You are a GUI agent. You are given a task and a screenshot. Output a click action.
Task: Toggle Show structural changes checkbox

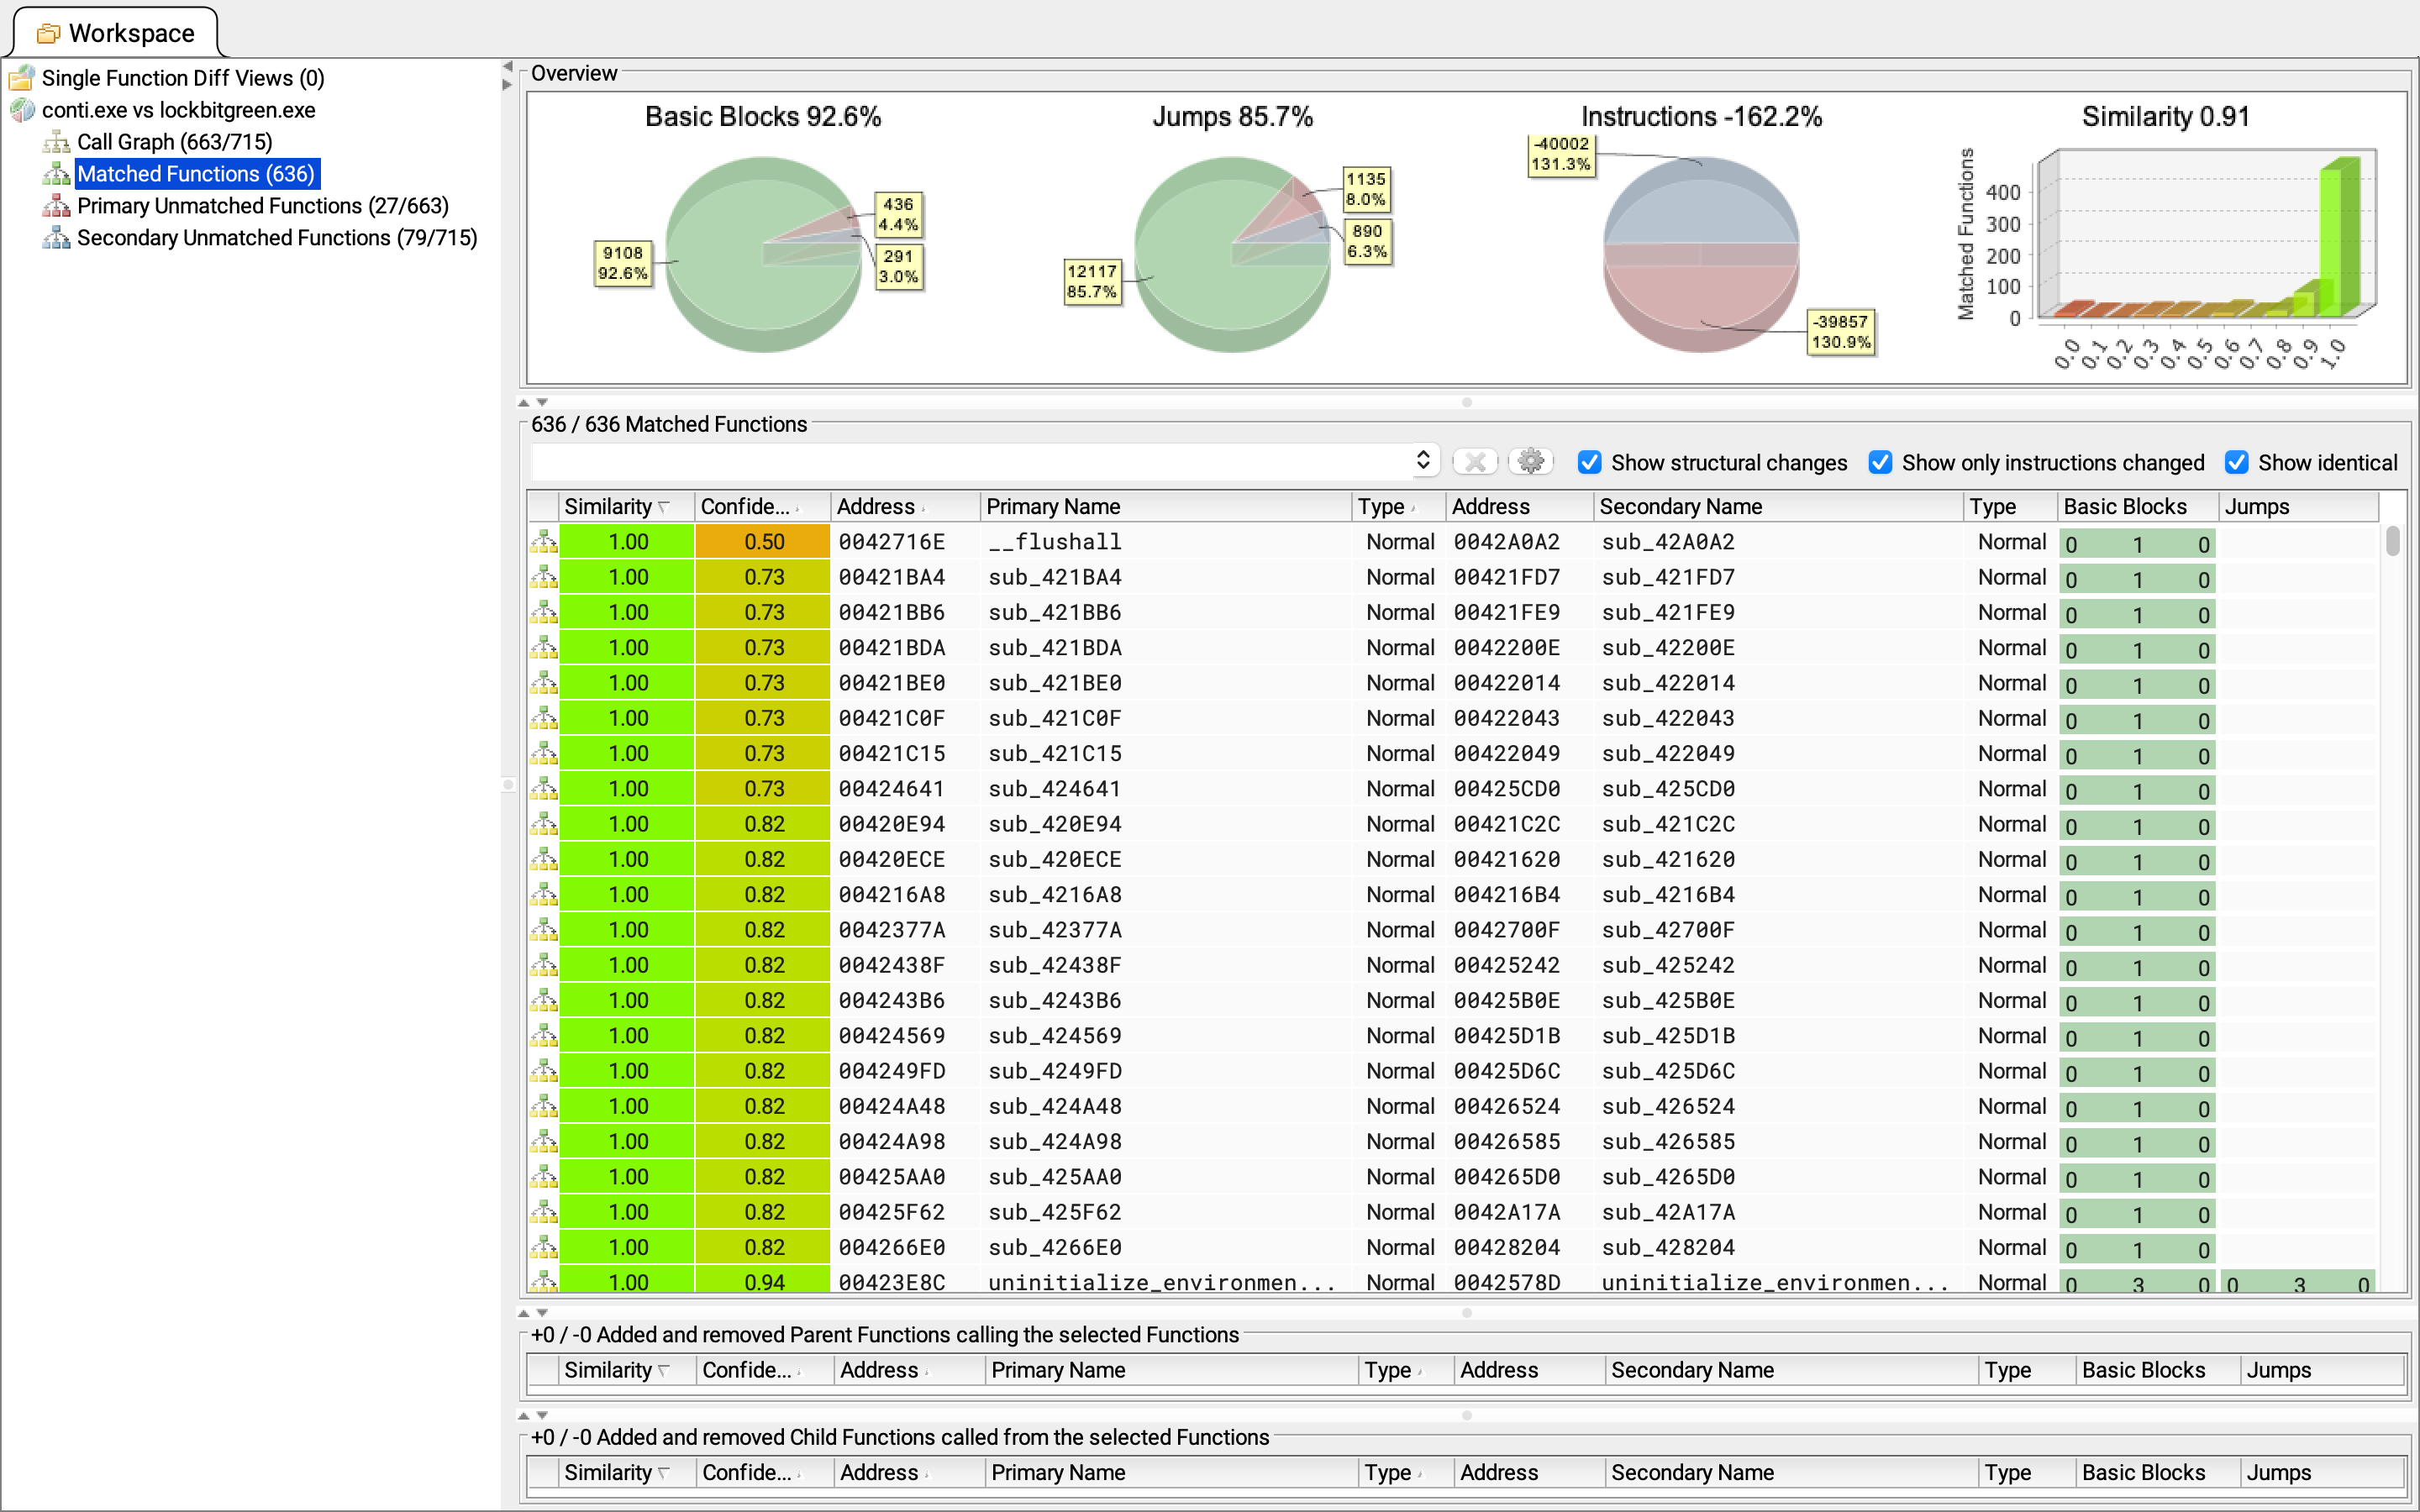[x=1589, y=462]
